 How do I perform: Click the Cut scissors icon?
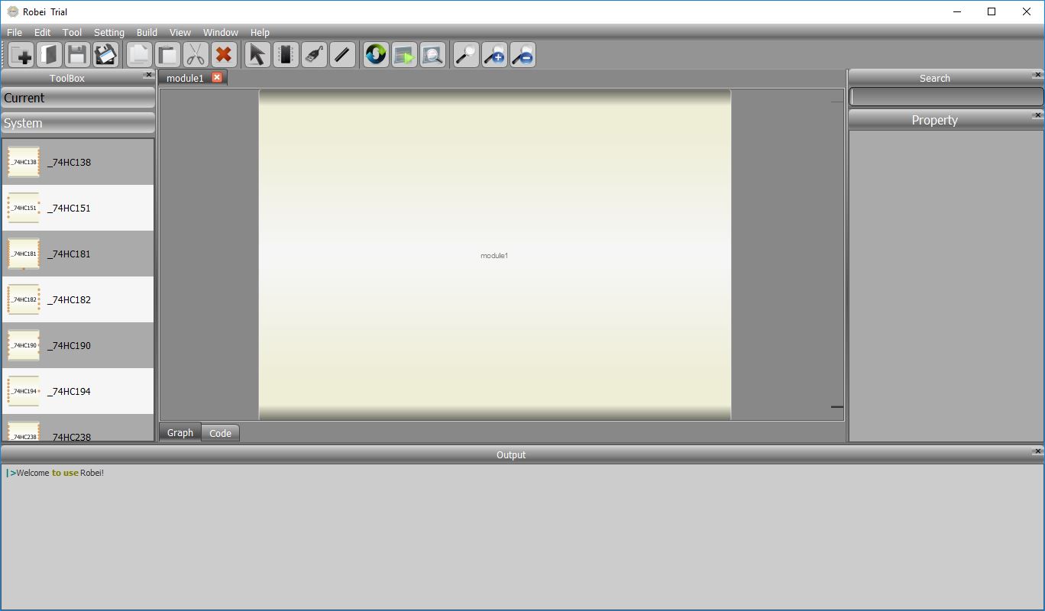(196, 55)
